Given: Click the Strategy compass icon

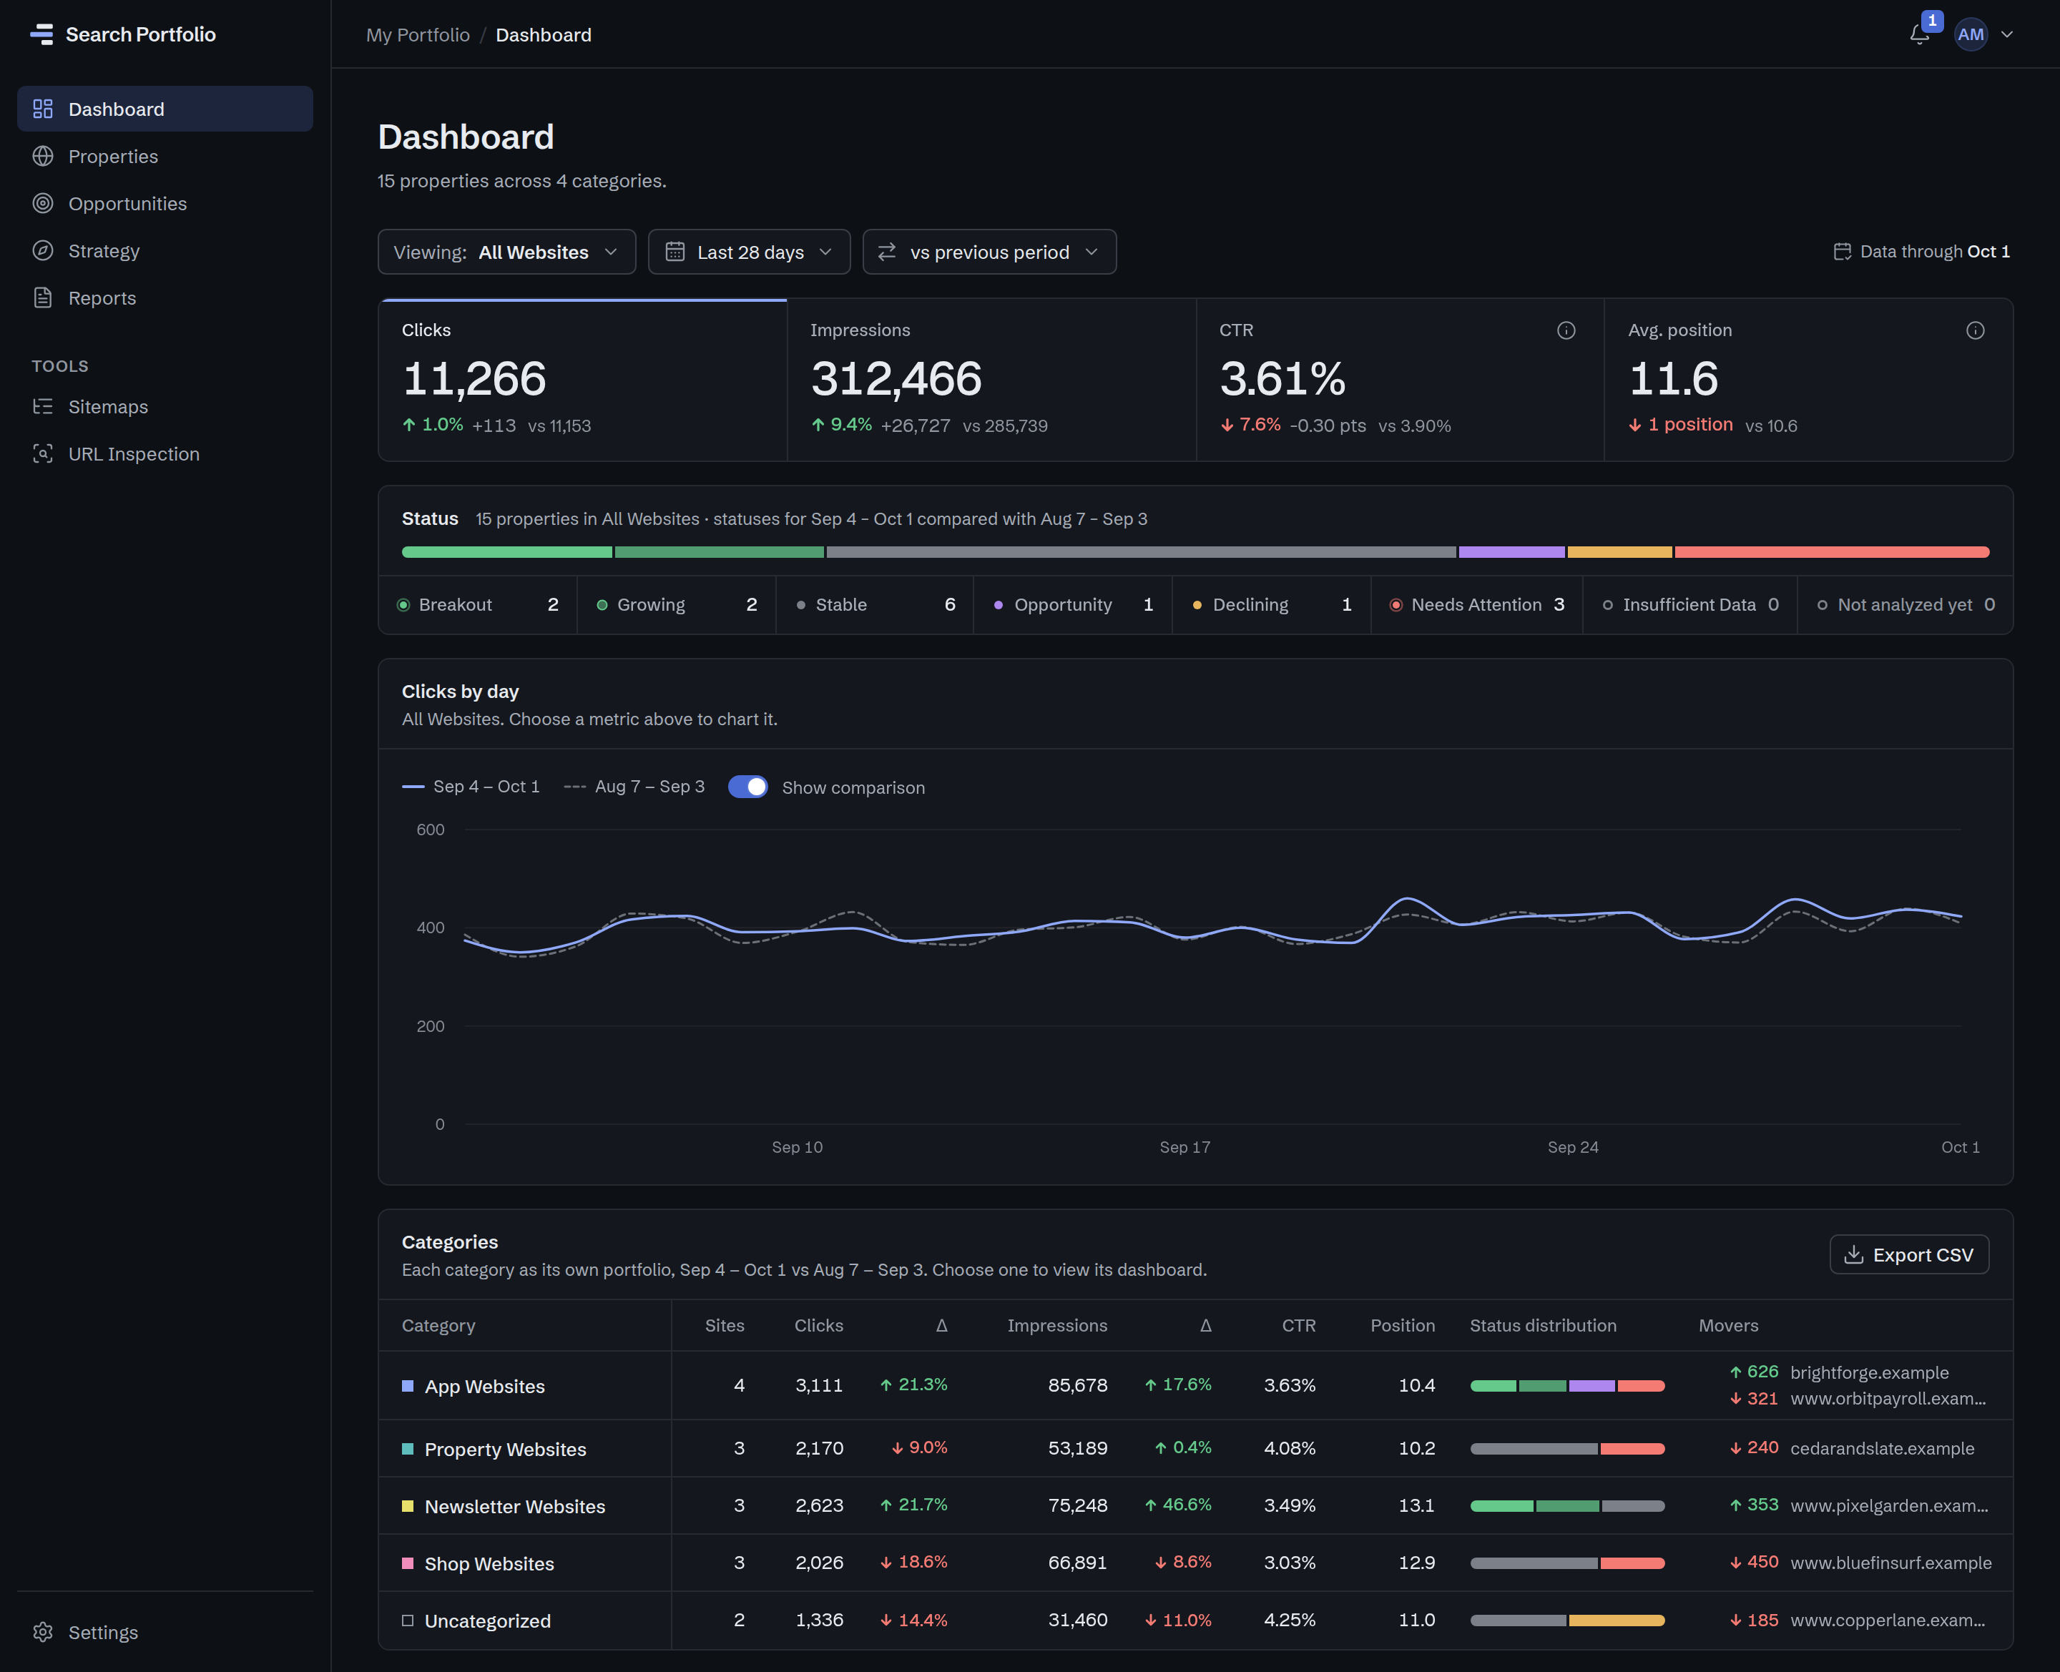Looking at the screenshot, I should 42,250.
